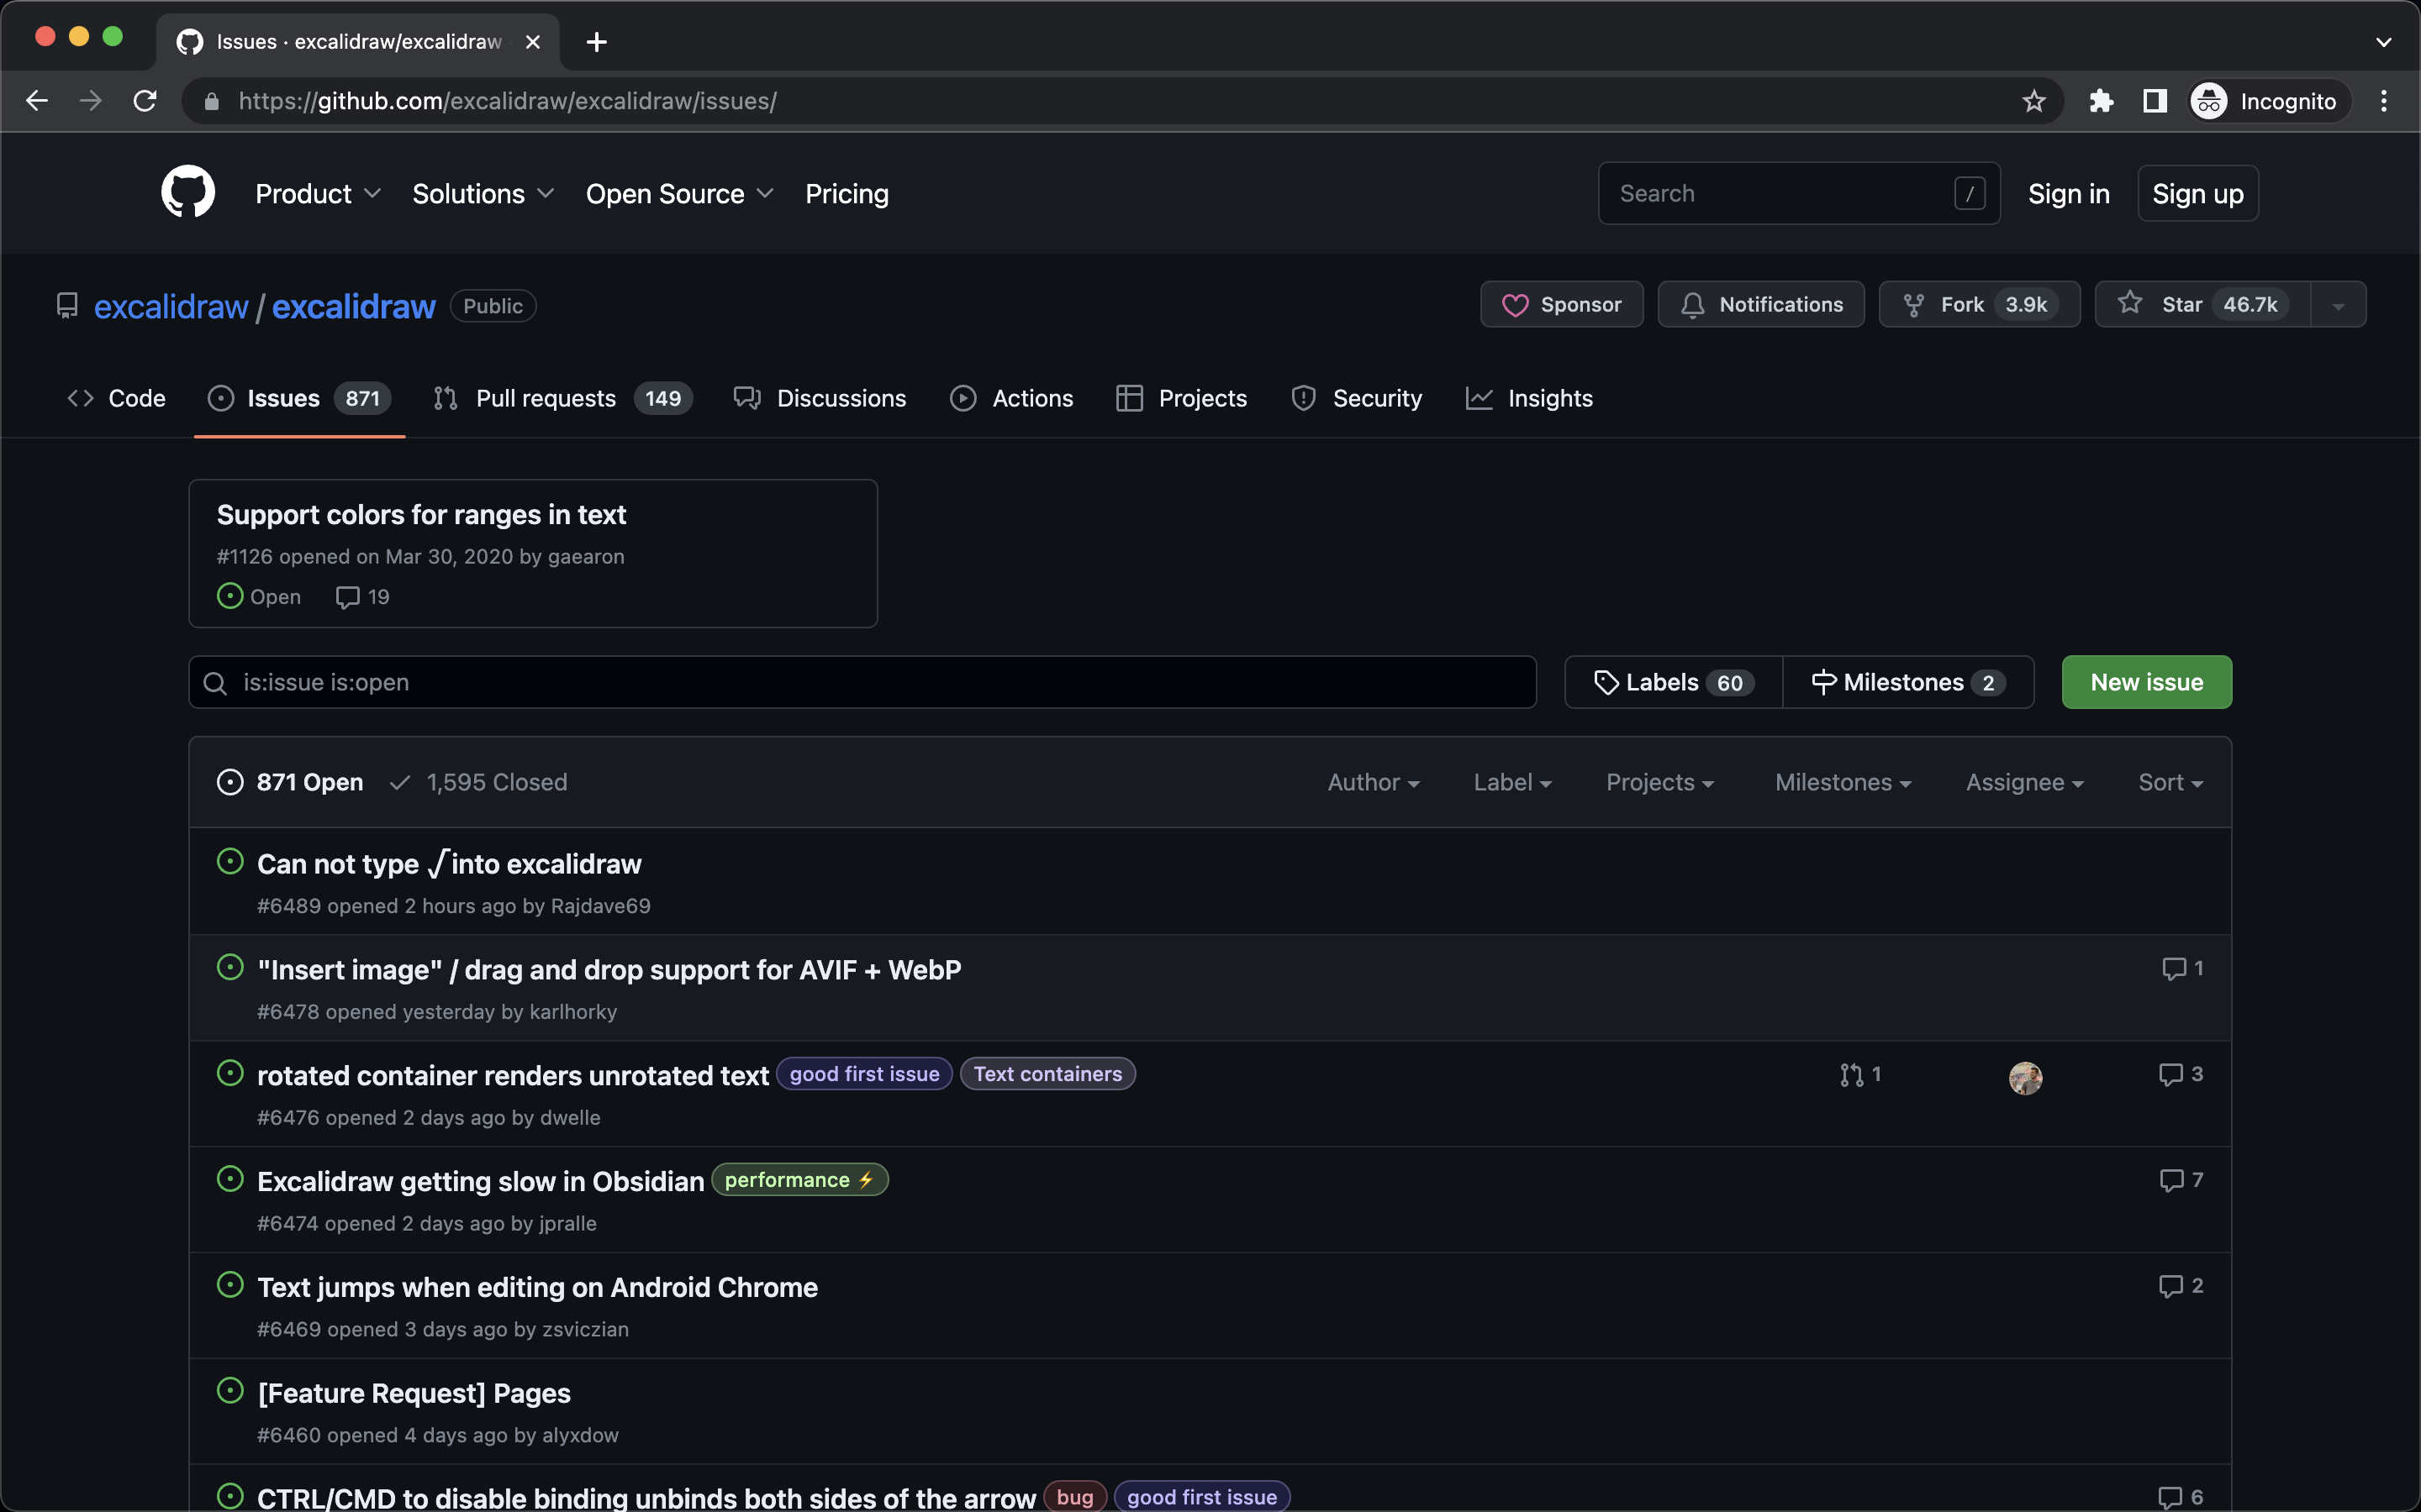
Task: Open the Label filter dropdown
Action: tap(1512, 782)
